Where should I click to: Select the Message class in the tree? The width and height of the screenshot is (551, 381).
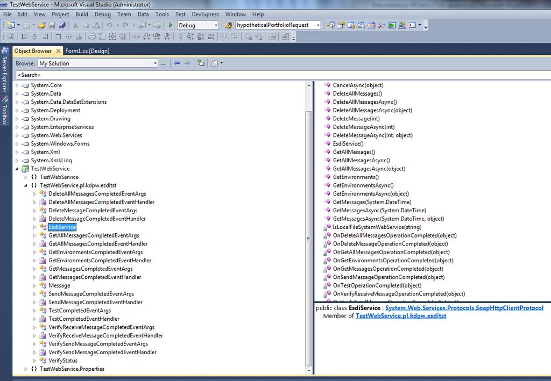[x=59, y=285]
